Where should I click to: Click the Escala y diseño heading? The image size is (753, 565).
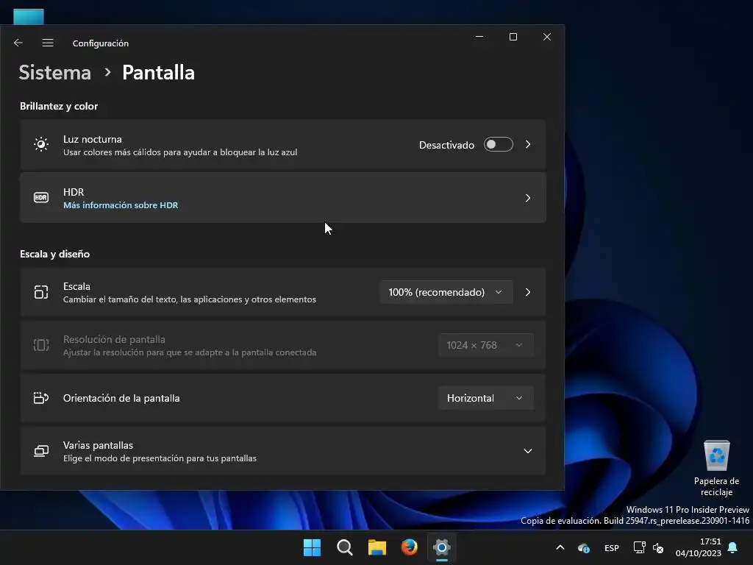tap(54, 254)
